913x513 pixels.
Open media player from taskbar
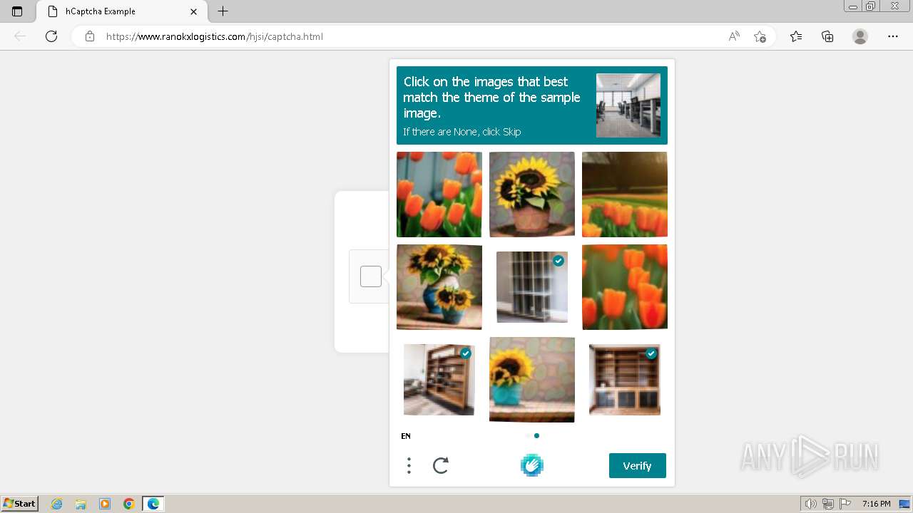click(105, 504)
